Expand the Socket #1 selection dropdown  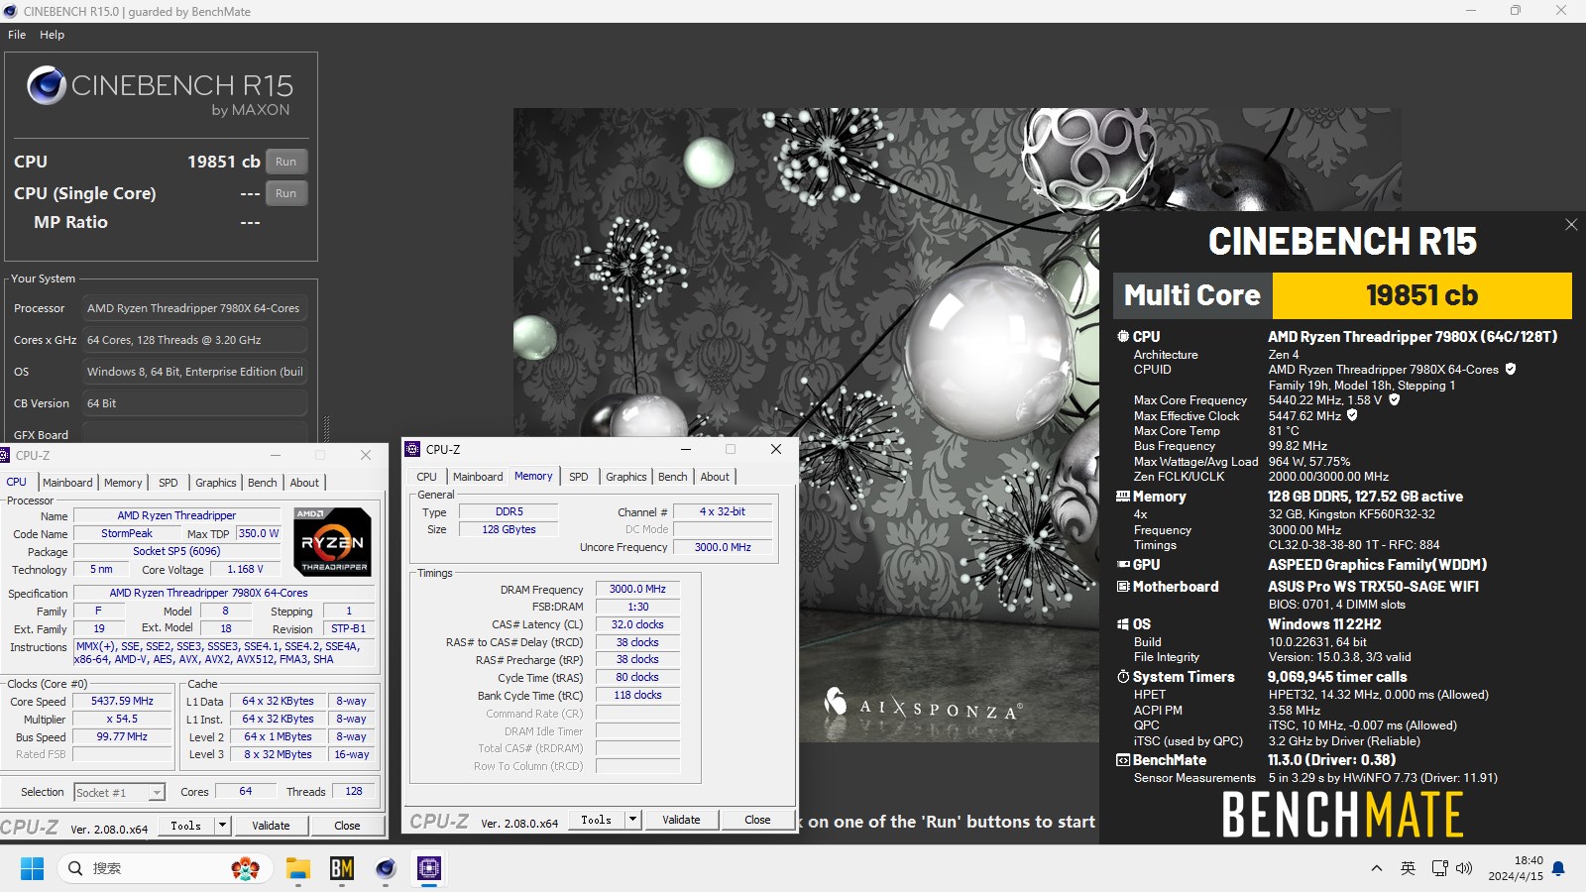pyautogui.click(x=157, y=793)
